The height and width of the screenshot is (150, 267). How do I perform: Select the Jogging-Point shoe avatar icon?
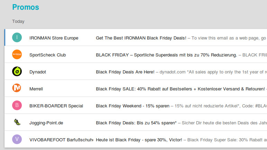pos(17,122)
